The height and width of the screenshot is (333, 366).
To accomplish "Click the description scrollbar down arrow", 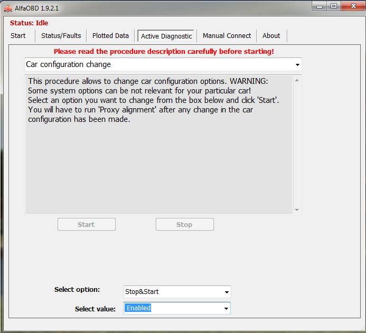I will 297,210.
